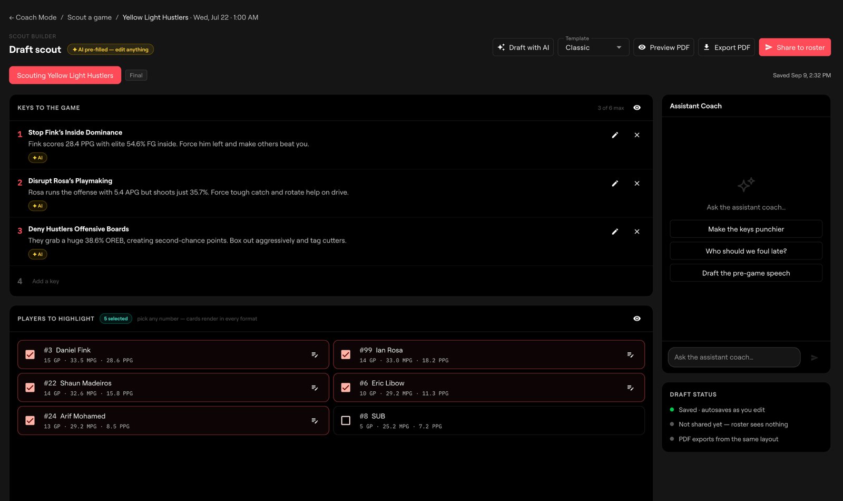Delete the Disrupt Rosa's Playmaking key
The width and height of the screenshot is (843, 501).
[x=637, y=184]
